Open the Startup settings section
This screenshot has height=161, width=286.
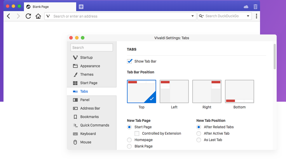click(92, 58)
